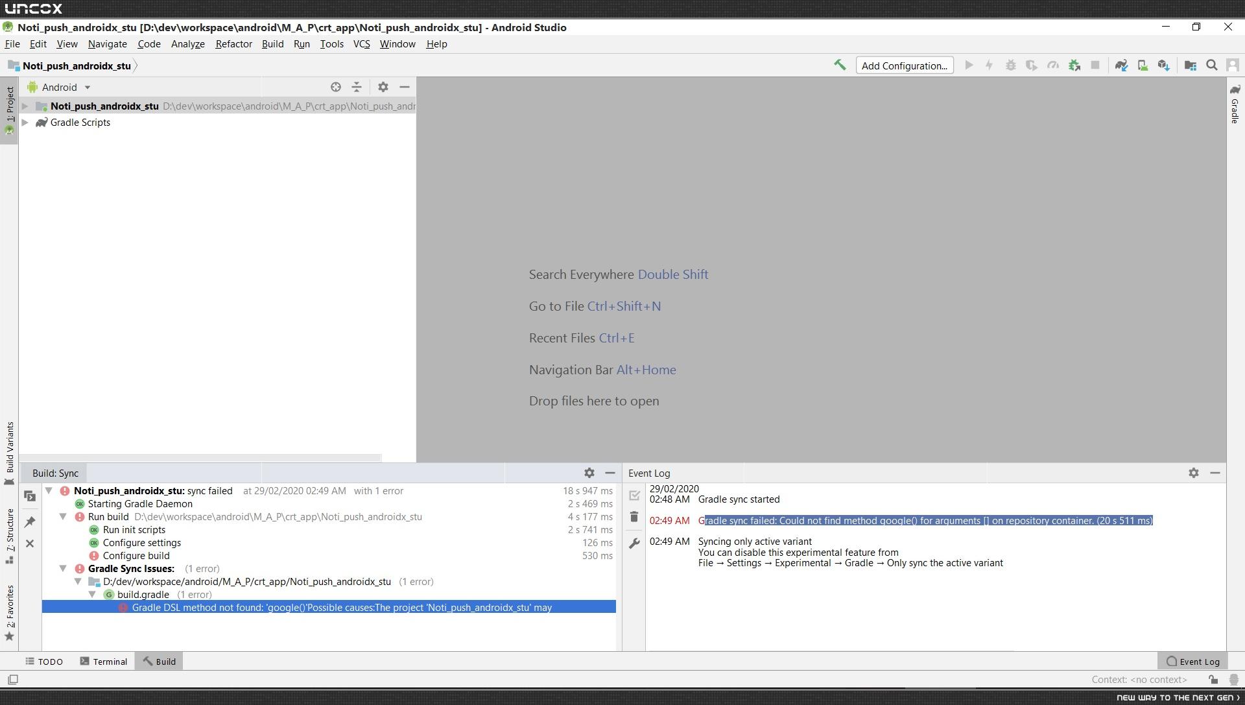Select the Gradle DSL method error row

(x=342, y=608)
